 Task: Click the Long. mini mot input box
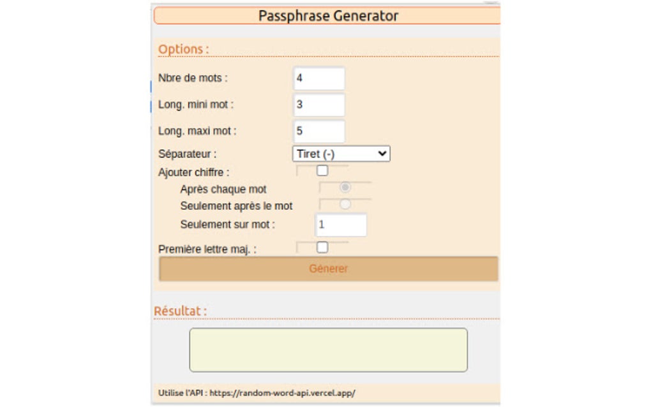coord(317,104)
